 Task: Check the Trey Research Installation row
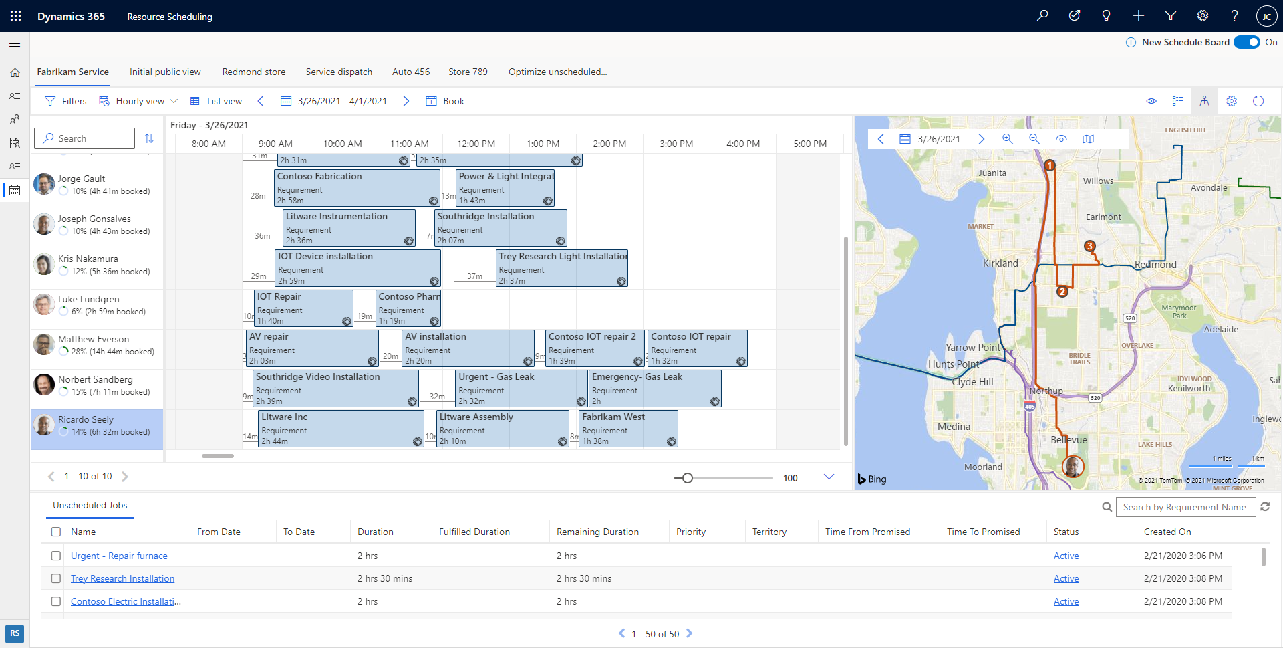click(x=56, y=578)
